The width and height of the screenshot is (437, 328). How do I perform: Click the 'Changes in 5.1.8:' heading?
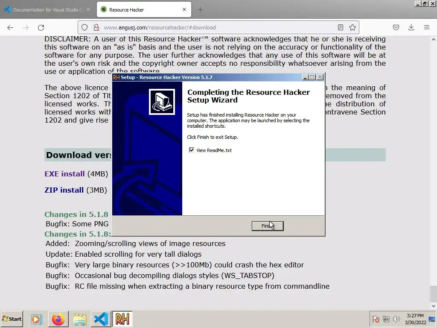[x=78, y=234]
